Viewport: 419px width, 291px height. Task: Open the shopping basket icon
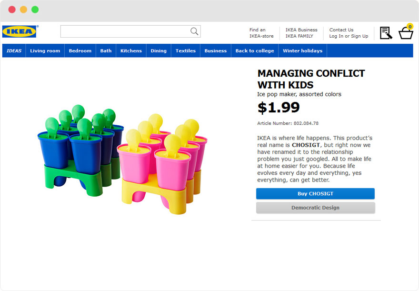[x=406, y=34]
